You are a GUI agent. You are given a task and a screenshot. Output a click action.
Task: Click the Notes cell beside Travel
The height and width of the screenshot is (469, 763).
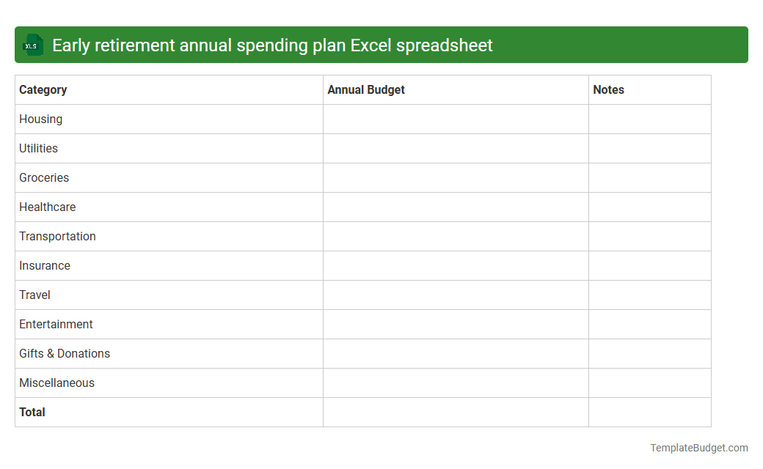649,295
